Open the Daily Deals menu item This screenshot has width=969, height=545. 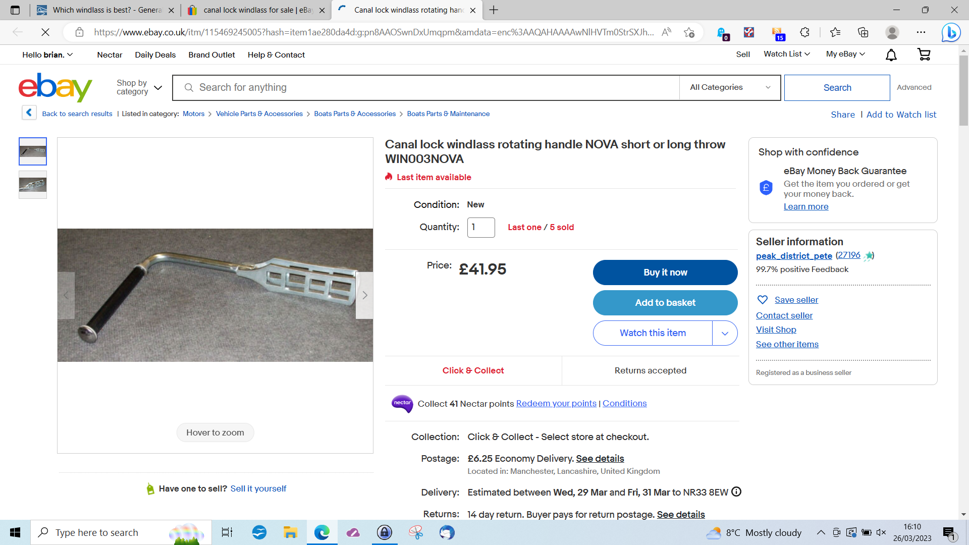[155, 54]
